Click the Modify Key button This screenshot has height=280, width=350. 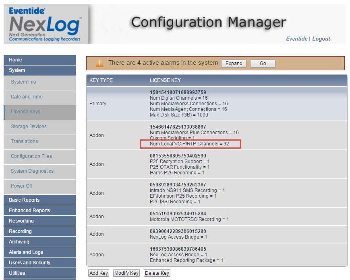coord(126,273)
